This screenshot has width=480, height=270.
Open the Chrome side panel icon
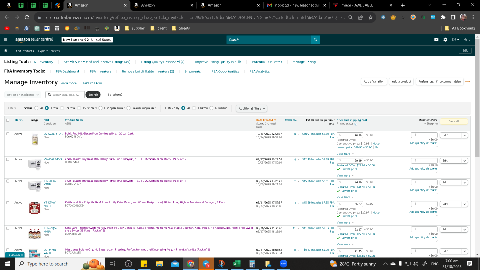[453, 17]
